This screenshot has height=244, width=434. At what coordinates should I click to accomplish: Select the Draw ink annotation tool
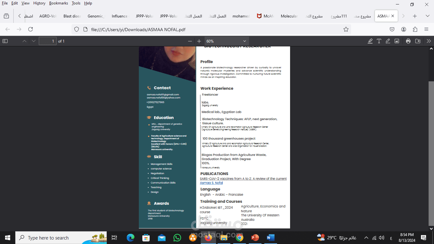pyautogui.click(x=388, y=41)
